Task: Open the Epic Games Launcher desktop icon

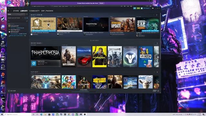Action: [x=3, y=44]
